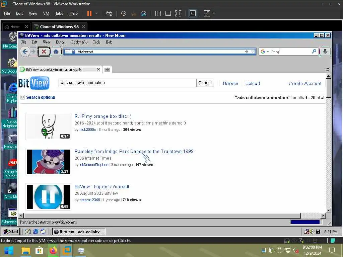The width and height of the screenshot is (343, 257).
Task: Toggle the thumbnail bar view icon
Action: (x=168, y=13)
